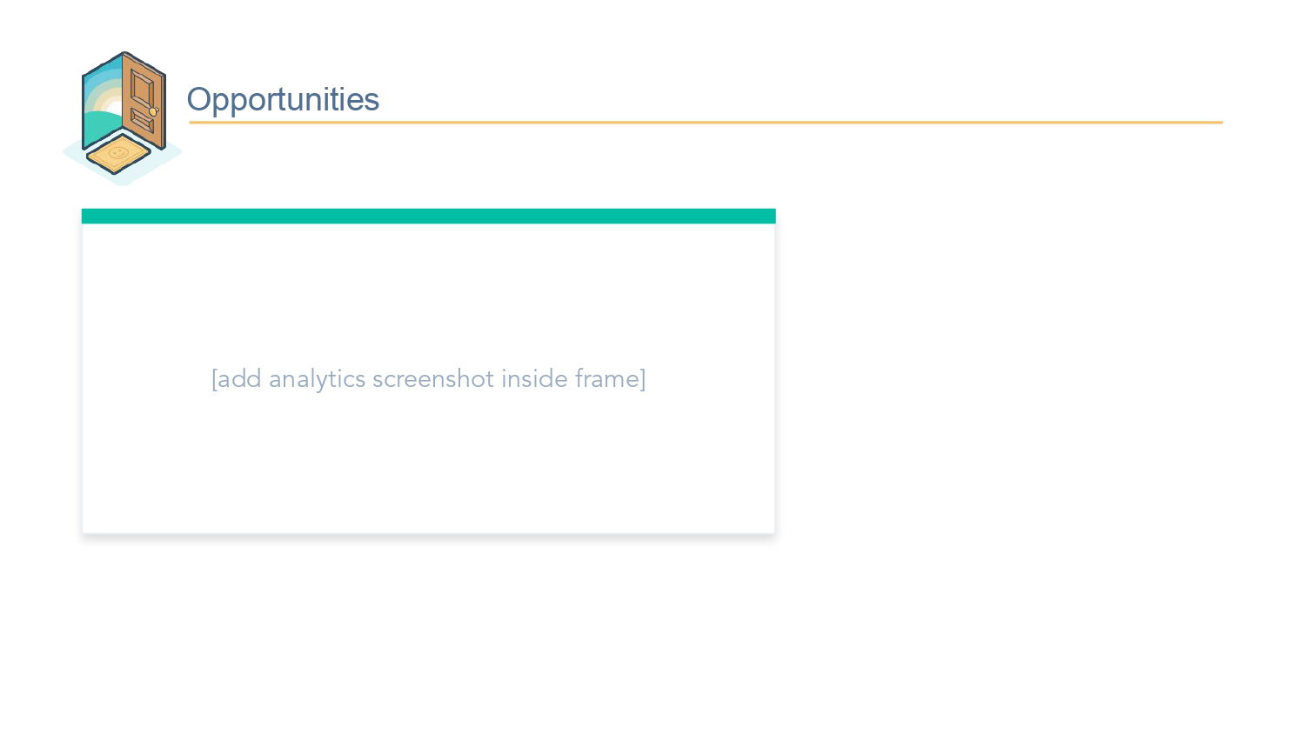The image size is (1305, 734).
Task: Click the orange divider line under title
Action: point(706,123)
